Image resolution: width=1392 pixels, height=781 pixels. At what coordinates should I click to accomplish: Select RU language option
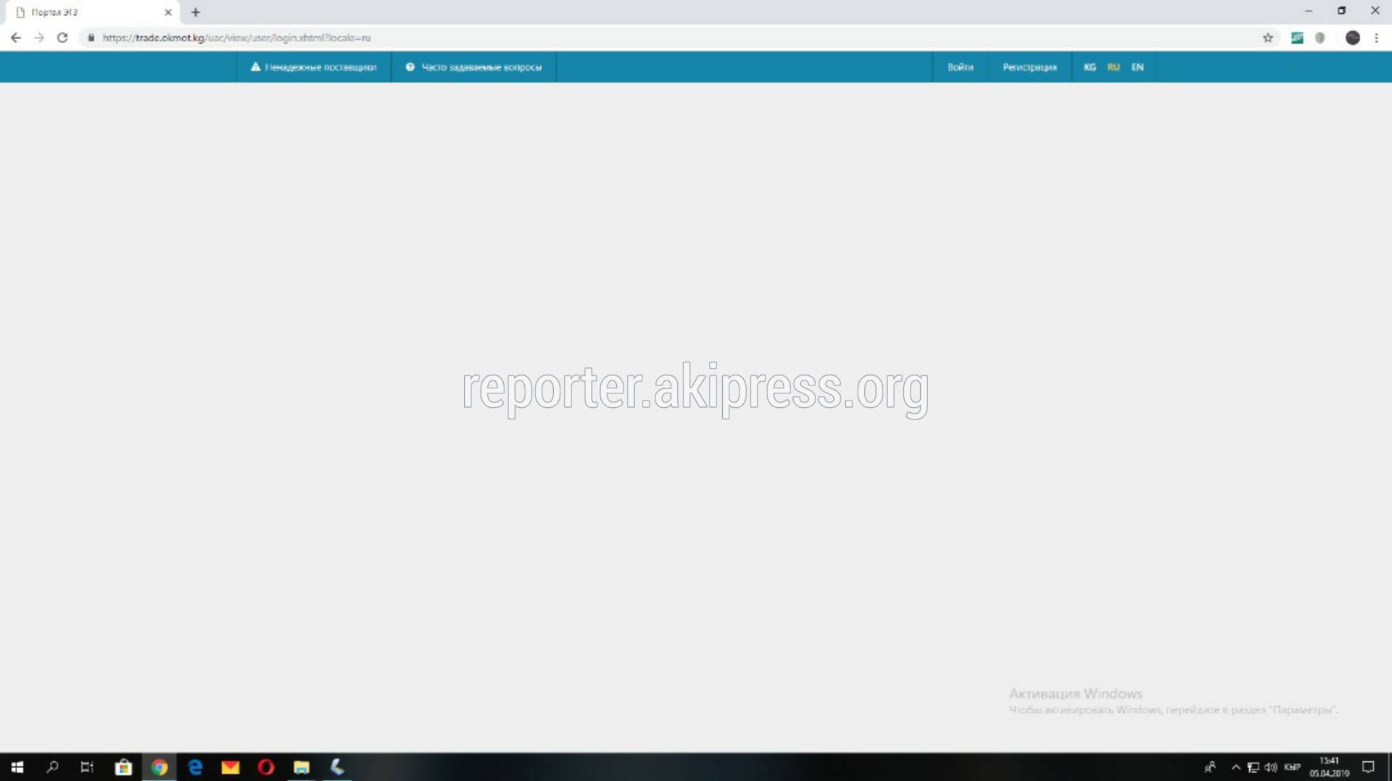point(1113,67)
